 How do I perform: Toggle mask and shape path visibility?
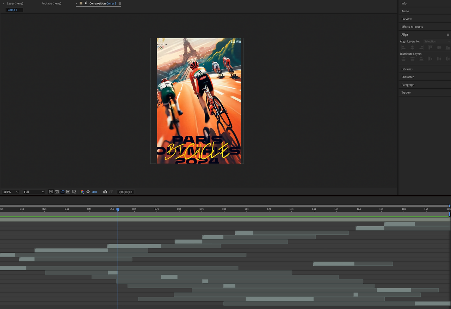coord(62,192)
